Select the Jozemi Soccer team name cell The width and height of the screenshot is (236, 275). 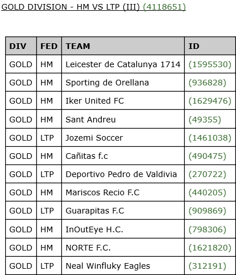tap(123, 138)
